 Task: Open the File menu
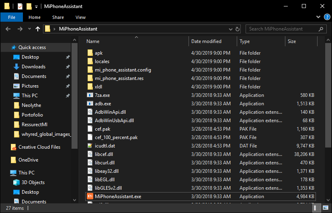[x=12, y=17]
